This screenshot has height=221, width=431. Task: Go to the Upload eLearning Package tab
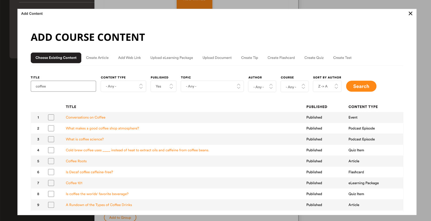pyautogui.click(x=172, y=58)
